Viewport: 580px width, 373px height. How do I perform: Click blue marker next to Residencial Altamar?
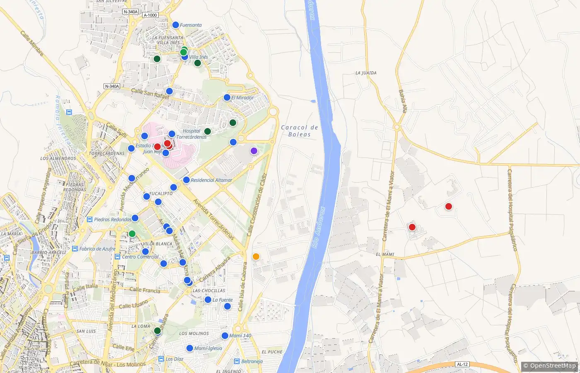click(x=186, y=180)
